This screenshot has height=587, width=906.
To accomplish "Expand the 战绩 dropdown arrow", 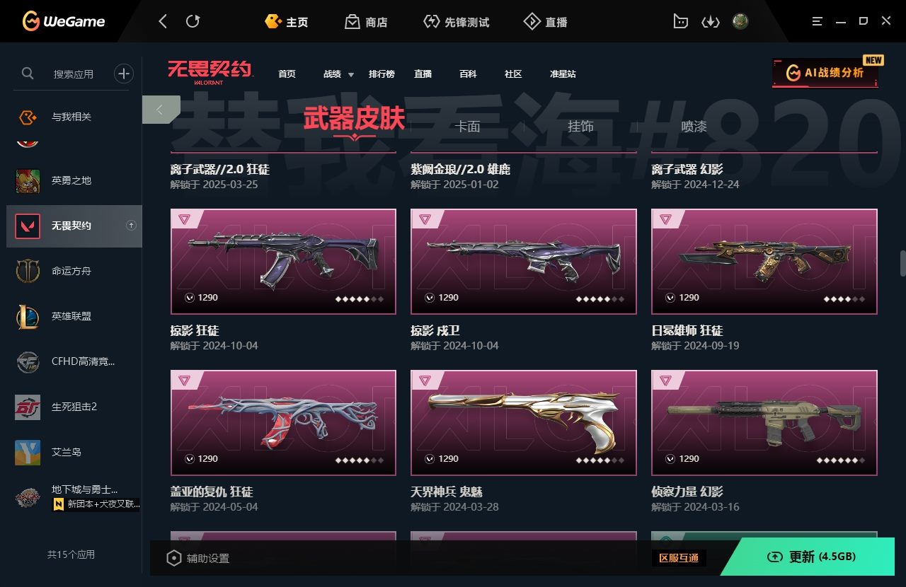I will coord(351,75).
